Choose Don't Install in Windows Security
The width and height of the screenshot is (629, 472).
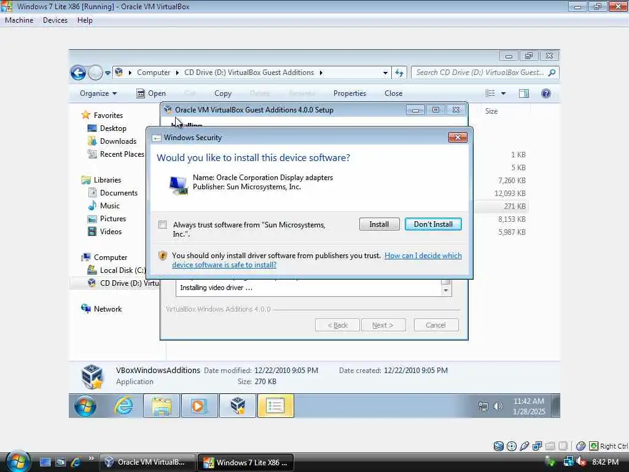[x=433, y=224]
